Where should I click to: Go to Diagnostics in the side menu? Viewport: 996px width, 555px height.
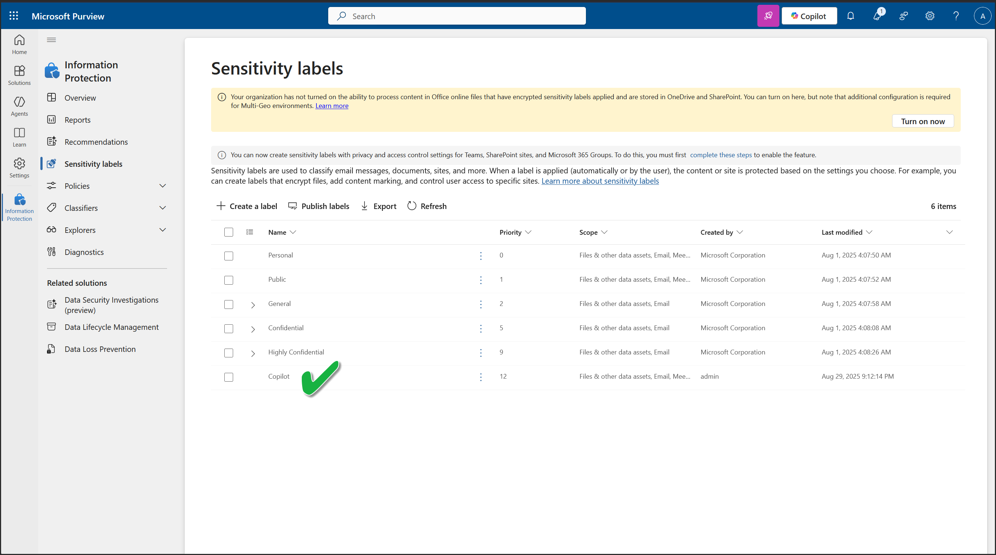[84, 252]
